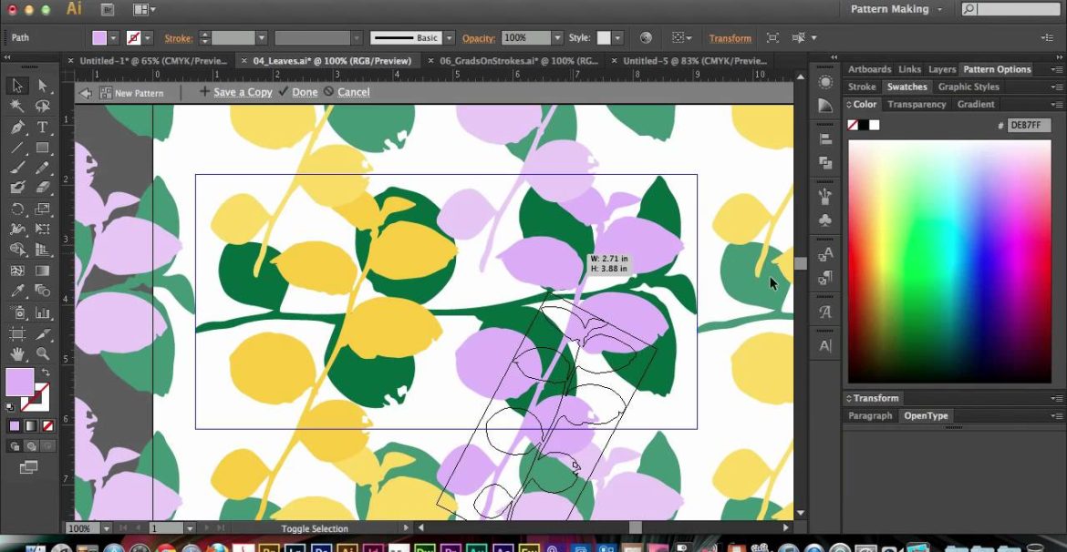This screenshot has width=1067, height=552.
Task: Set paint mode to solid Color
Action: 15,426
